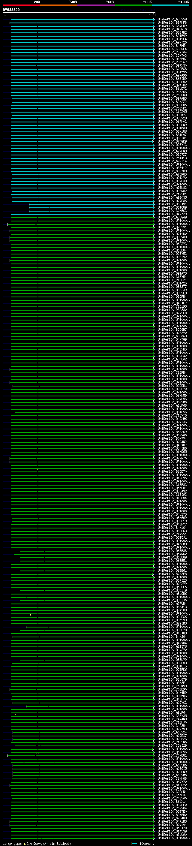Click the UniRef100_A9NT26 label
The image size is (192, 846).
tap(172, 42)
